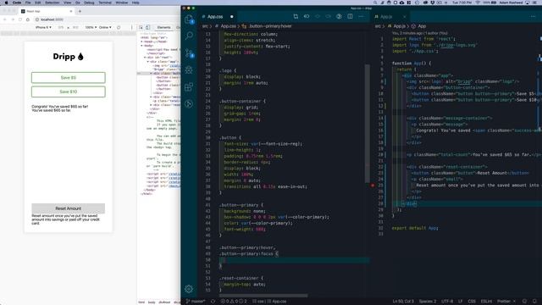Click the Save $5 button in browser page
542x305 pixels.
point(69,77)
